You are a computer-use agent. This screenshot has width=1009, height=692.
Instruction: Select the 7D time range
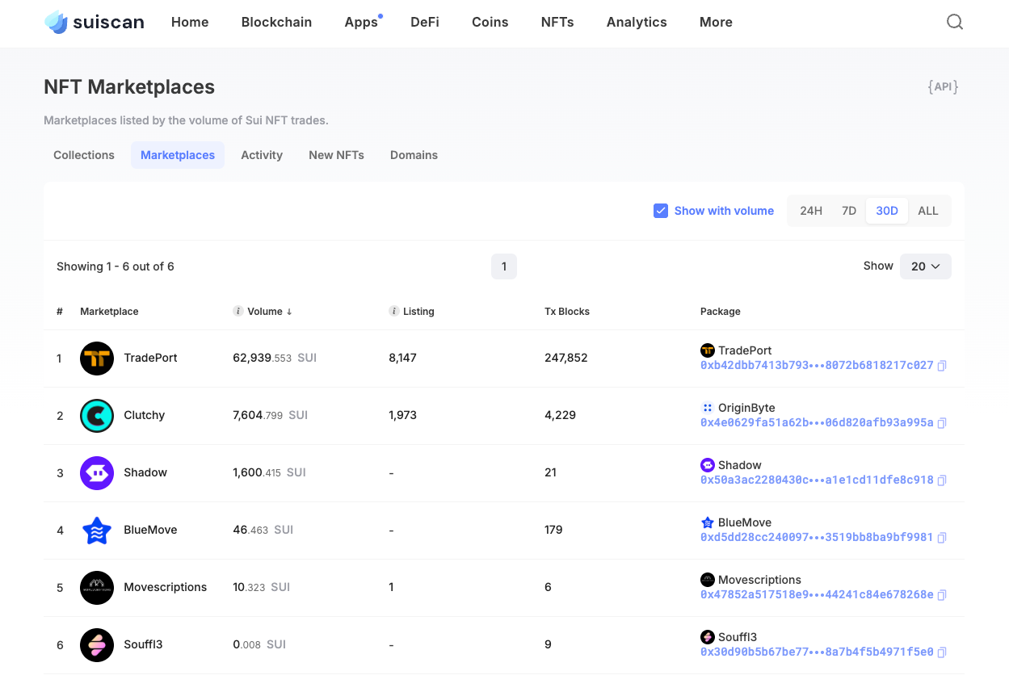point(849,211)
